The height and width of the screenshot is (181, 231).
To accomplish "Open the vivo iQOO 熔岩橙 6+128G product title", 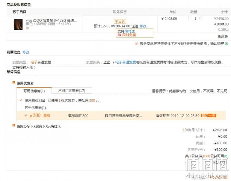I will click(51, 20).
